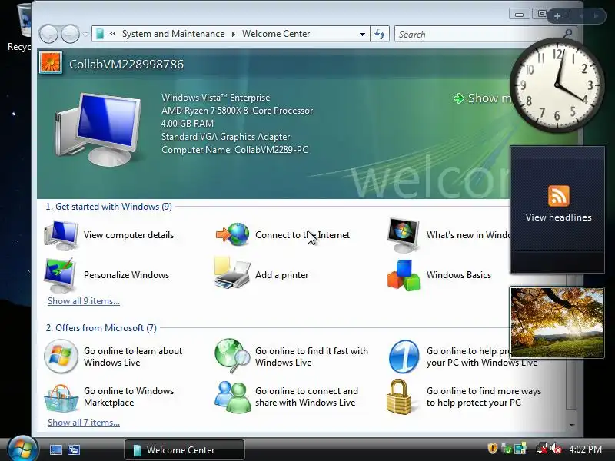
Task: Click Get started with Windows heading
Action: pyautogui.click(x=108, y=207)
